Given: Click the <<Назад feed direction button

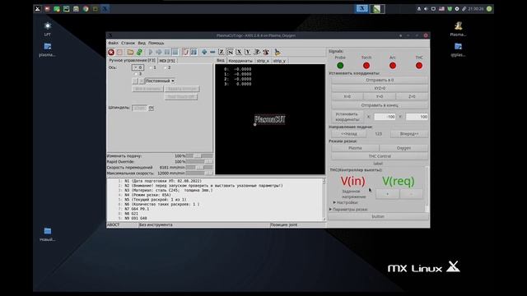Looking at the screenshot, I should point(349,133).
